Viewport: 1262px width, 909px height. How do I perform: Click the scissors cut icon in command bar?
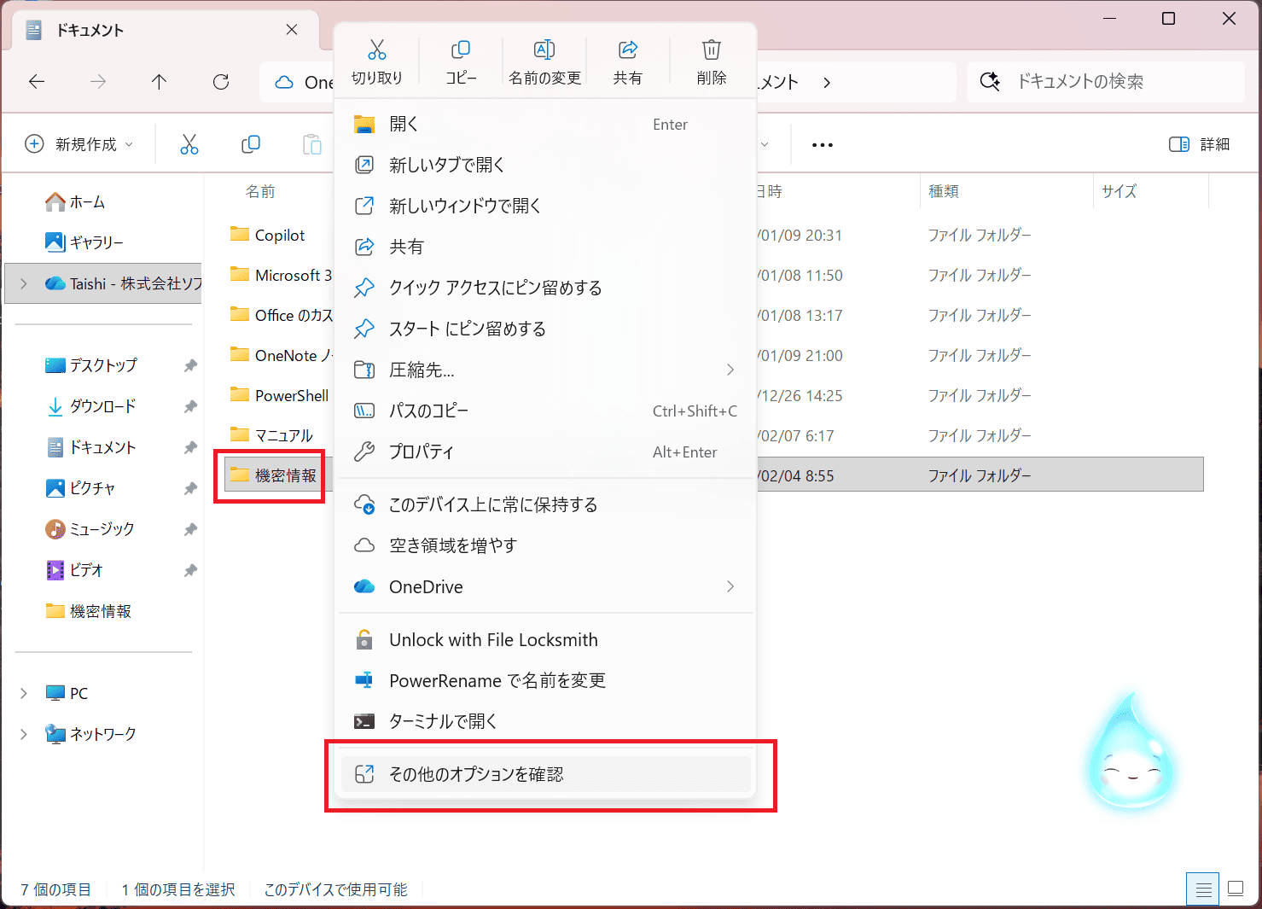189,144
